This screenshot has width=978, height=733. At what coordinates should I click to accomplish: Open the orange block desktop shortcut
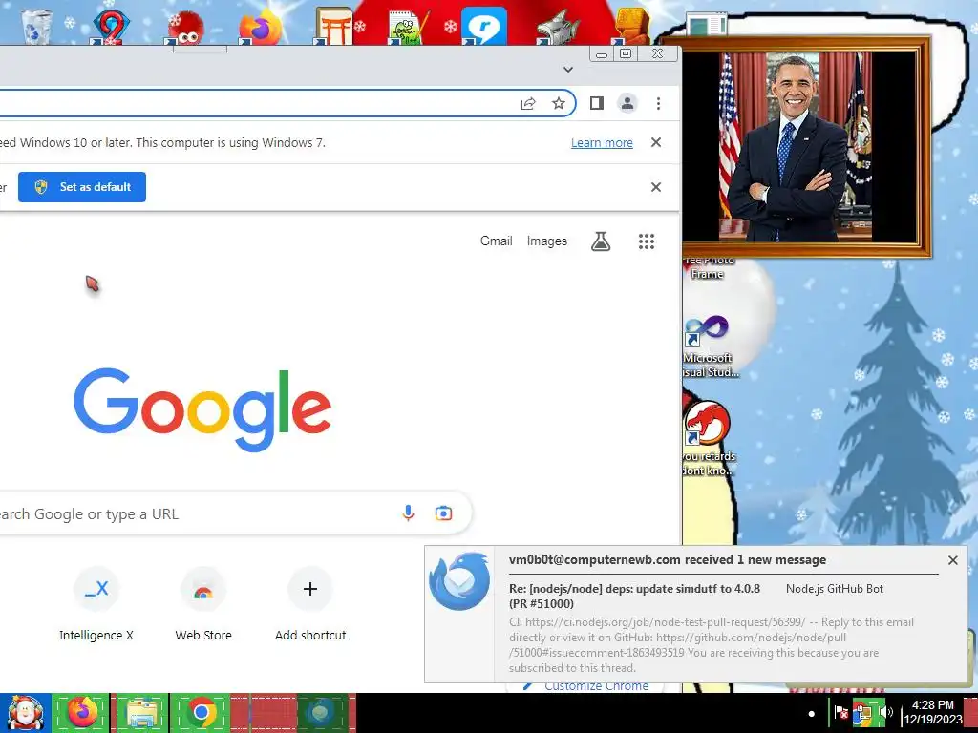631,26
